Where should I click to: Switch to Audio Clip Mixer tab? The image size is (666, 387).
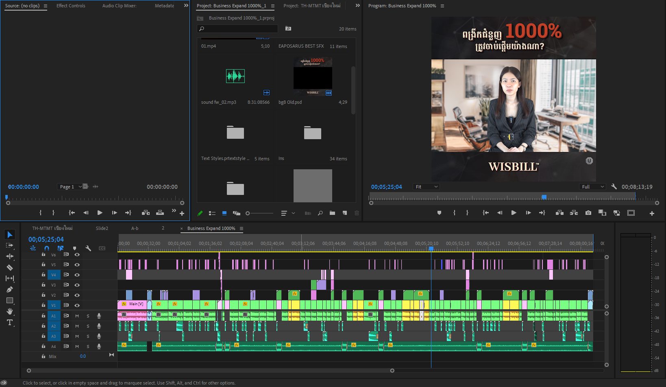(x=120, y=6)
